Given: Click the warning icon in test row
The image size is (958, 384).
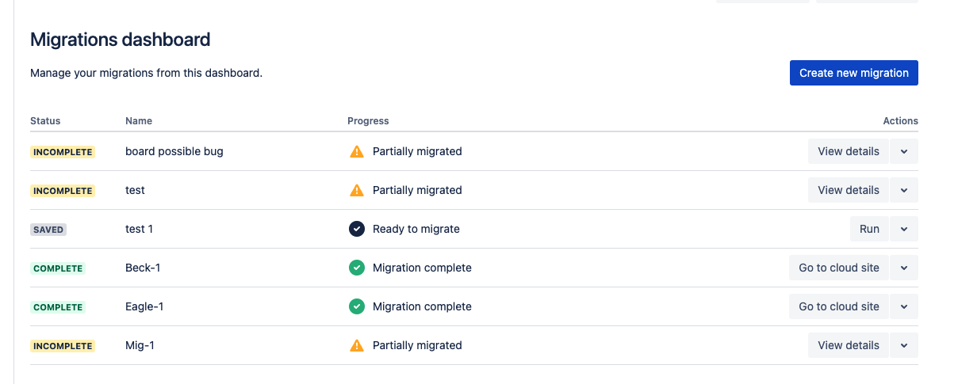Looking at the screenshot, I should point(357,190).
